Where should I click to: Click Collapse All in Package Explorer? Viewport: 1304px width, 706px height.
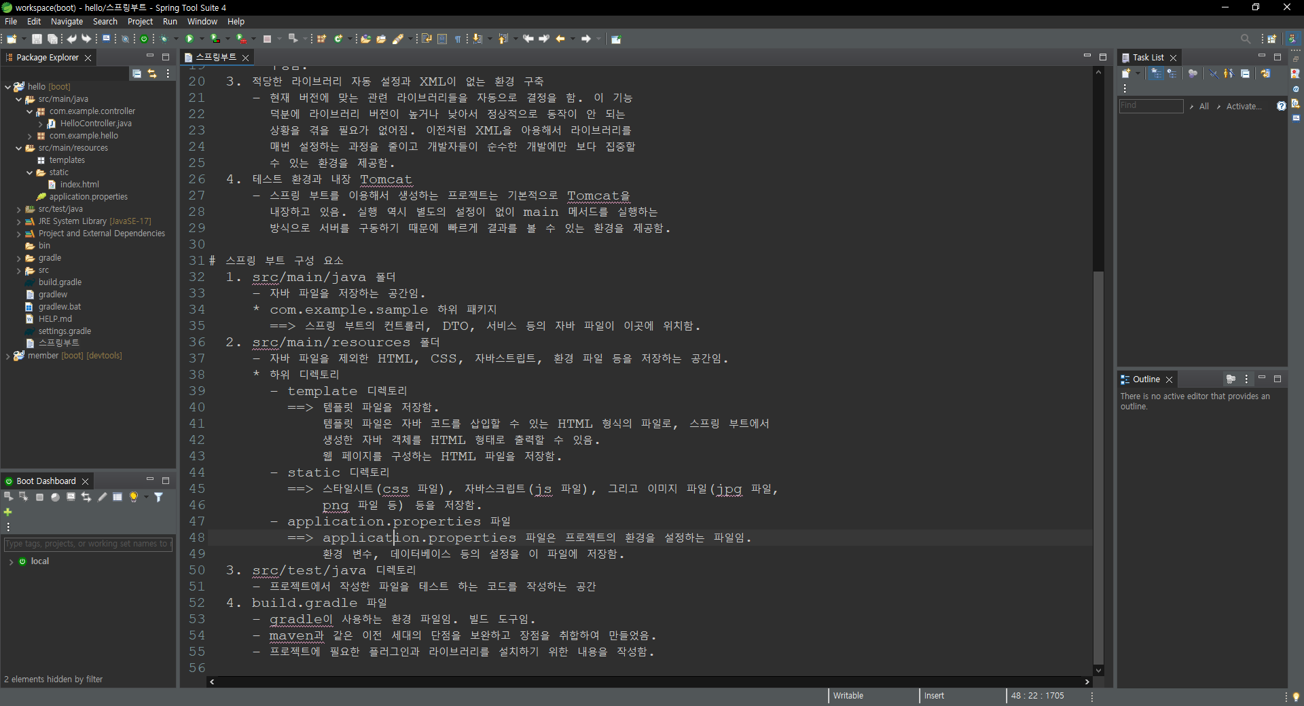click(137, 73)
